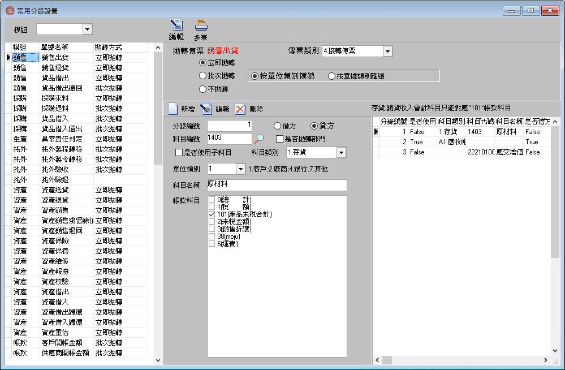
Task: Click 科目代碼 column header in entries grid
Action: tap(480, 122)
